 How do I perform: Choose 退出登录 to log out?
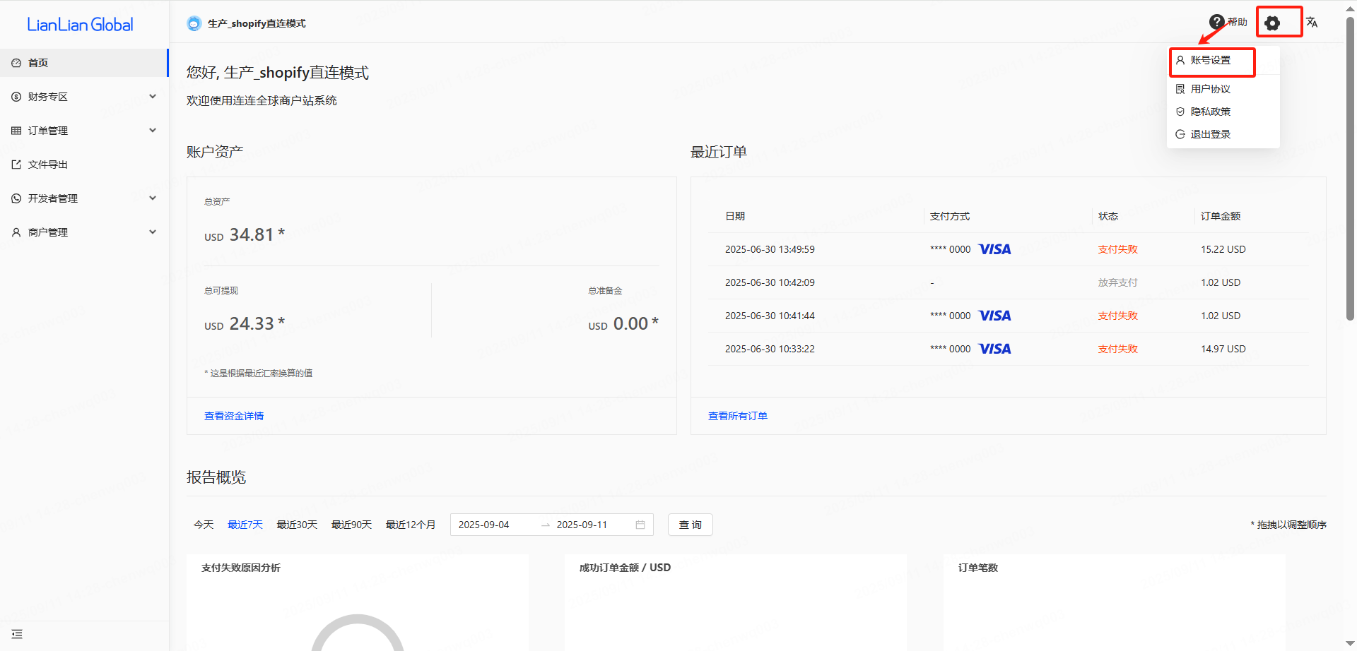click(x=1210, y=134)
